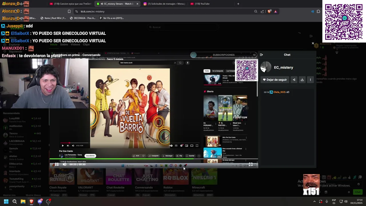
Task: Click the YouTube search magnifier button
Action: [x=180, y=63]
